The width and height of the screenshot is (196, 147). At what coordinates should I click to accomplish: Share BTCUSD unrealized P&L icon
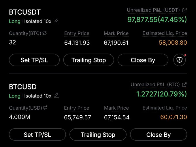[x=185, y=85]
